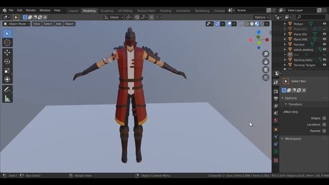Choose the Scale tool
The image size is (329, 185).
pos(7,70)
